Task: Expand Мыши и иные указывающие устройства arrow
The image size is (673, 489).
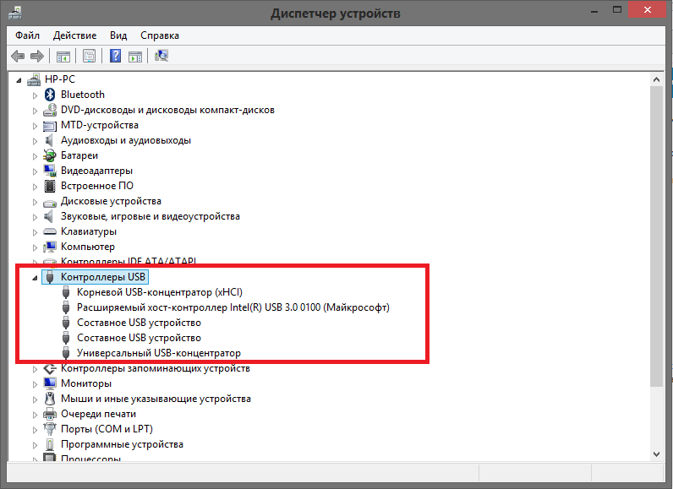Action: pos(36,399)
